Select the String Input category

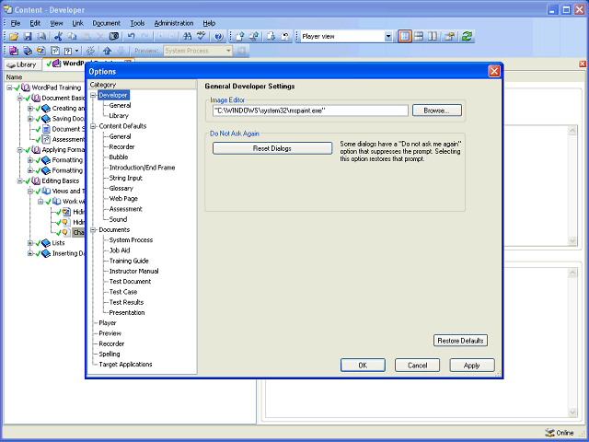[125, 178]
